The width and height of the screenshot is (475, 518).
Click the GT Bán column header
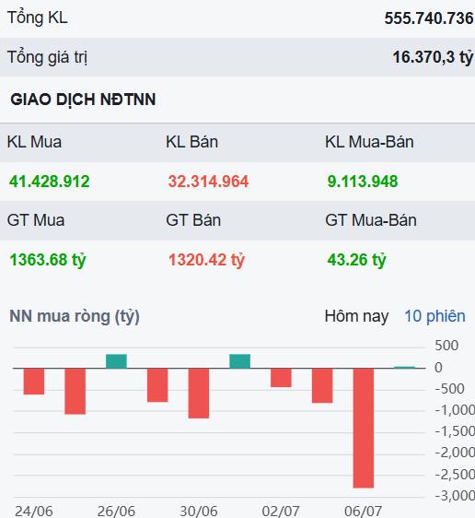tap(193, 220)
